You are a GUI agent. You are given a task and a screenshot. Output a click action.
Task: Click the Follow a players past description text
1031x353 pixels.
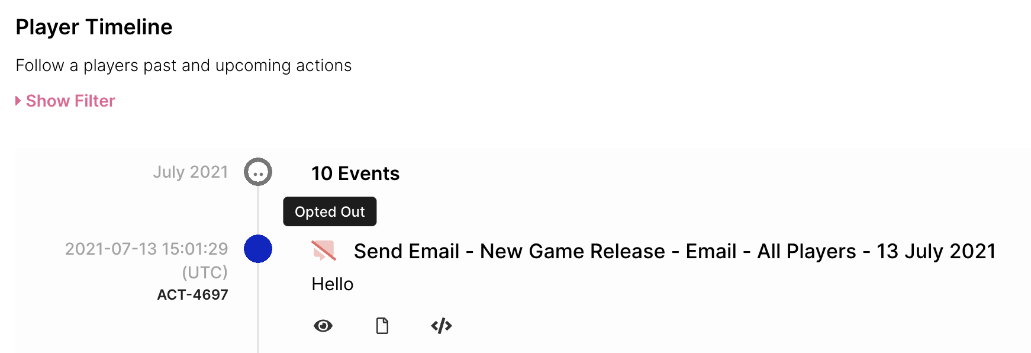(183, 65)
